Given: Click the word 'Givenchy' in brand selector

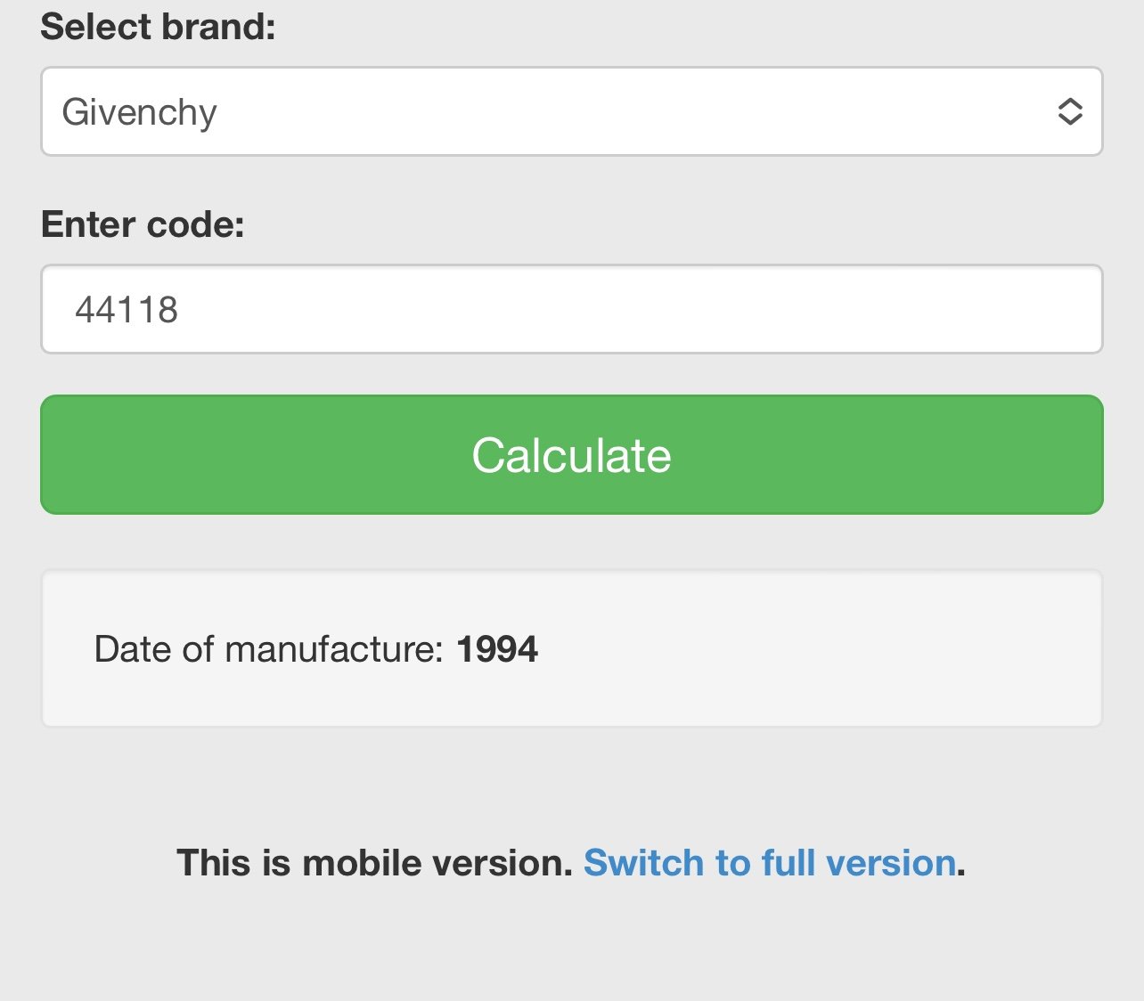Looking at the screenshot, I should click(x=139, y=112).
